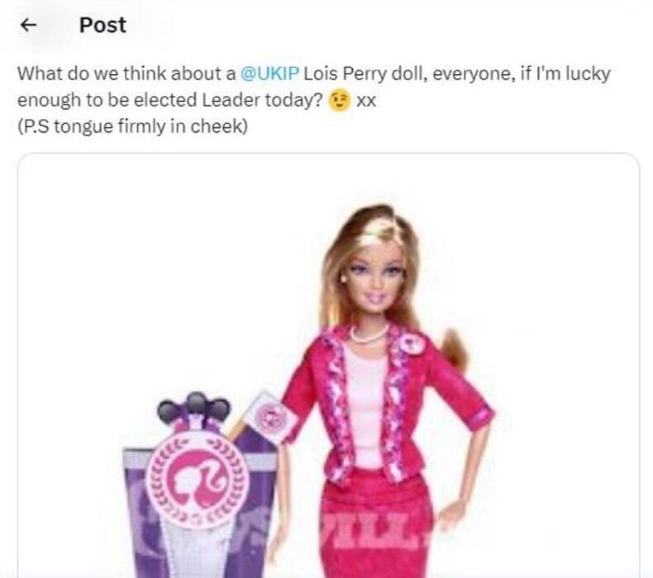Click '(P.S tongue firmly in cheek)' line
Image resolution: width=653 pixels, height=578 pixels.
click(x=132, y=126)
